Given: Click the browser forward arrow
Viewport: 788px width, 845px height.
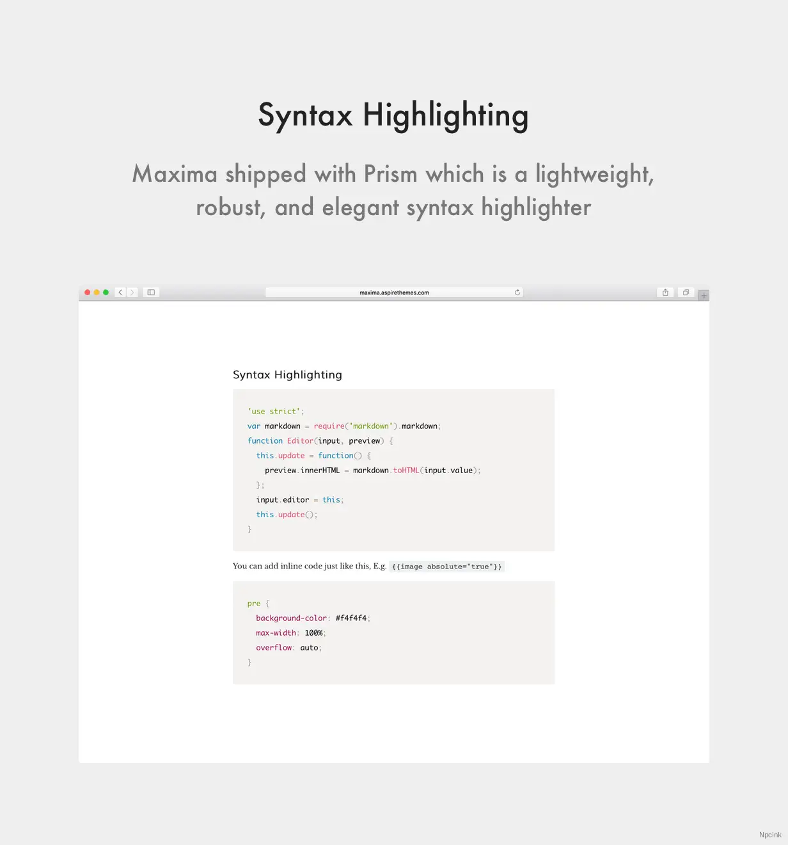Looking at the screenshot, I should (x=132, y=293).
